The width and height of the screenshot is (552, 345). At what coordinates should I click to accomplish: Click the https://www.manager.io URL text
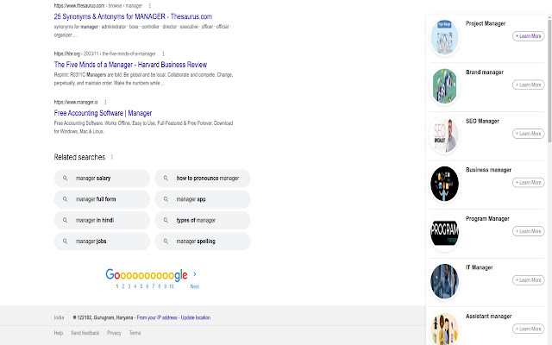(76, 102)
